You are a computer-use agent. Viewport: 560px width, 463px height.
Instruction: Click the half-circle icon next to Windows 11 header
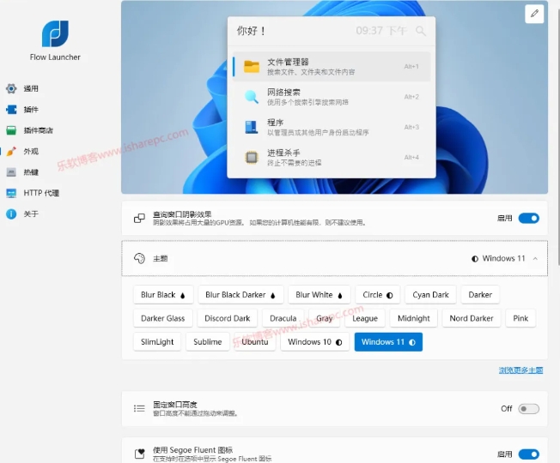[x=475, y=259]
